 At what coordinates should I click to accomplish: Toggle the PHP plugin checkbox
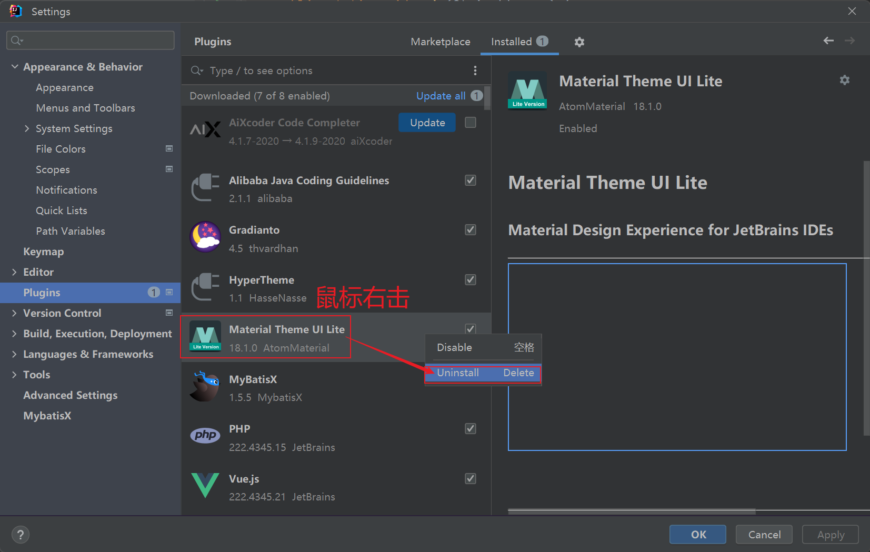coord(471,429)
